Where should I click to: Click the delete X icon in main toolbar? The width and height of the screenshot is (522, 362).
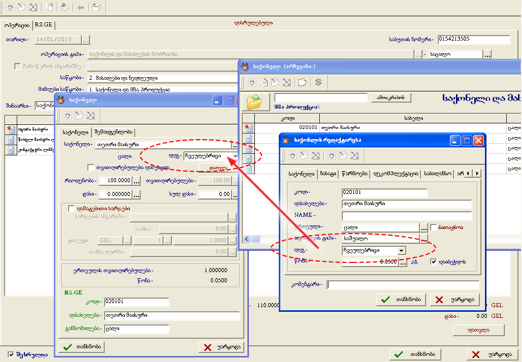[x=33, y=7]
